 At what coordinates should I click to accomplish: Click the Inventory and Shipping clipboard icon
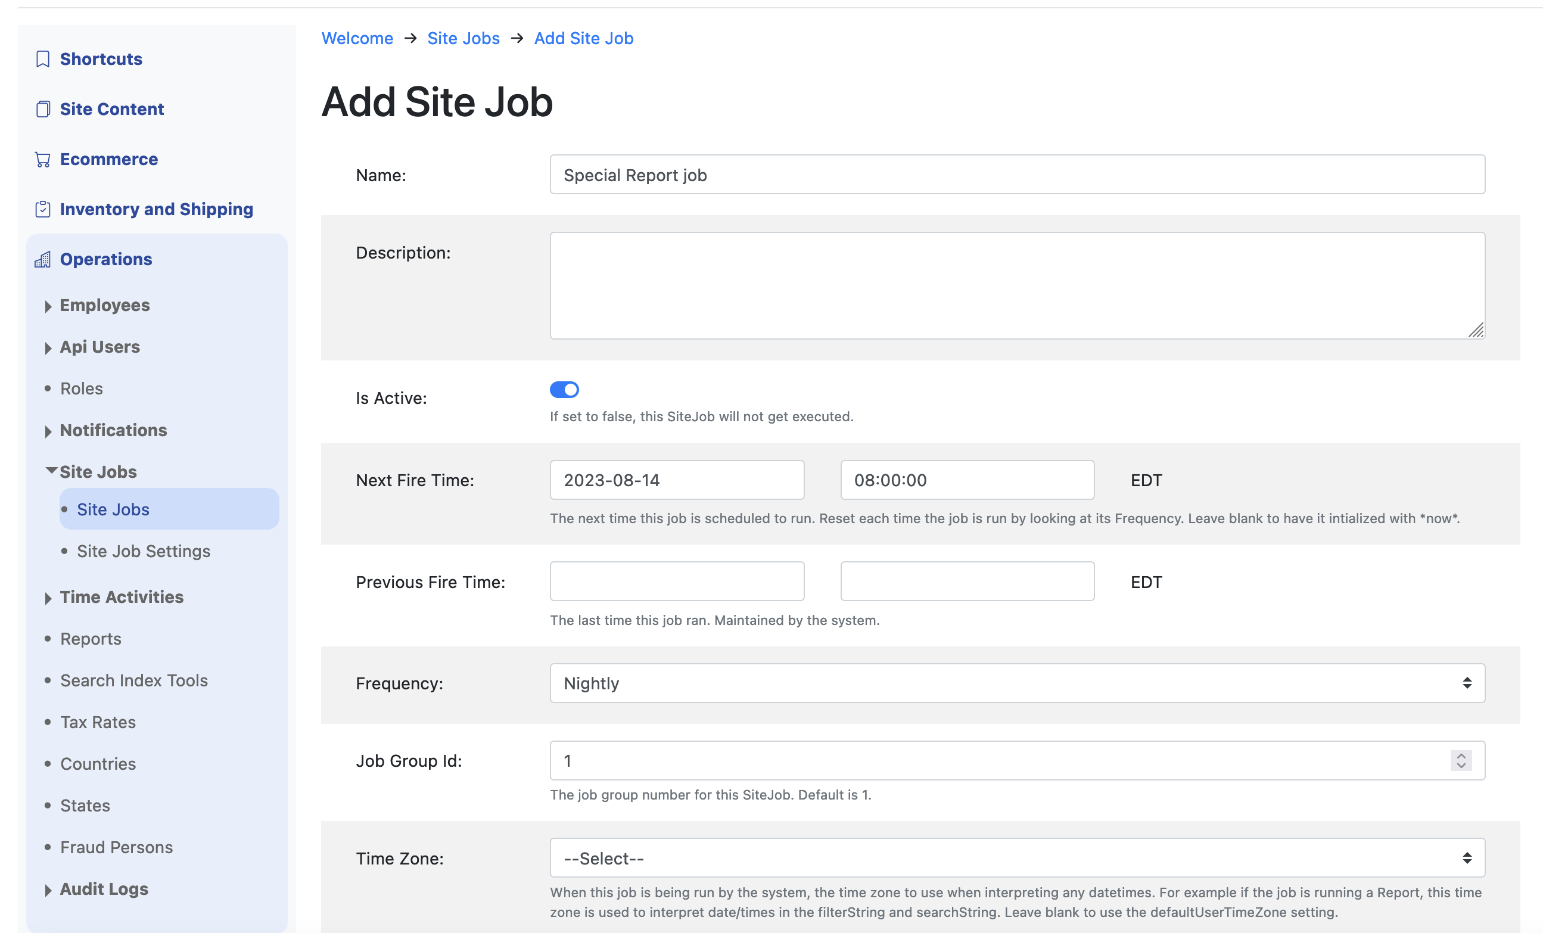pyautogui.click(x=42, y=209)
